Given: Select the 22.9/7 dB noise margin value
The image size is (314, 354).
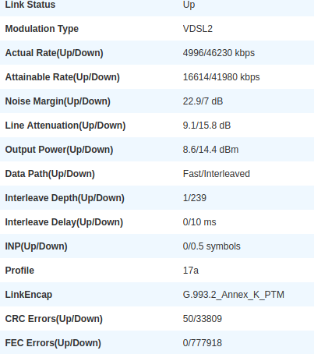Looking at the screenshot, I should pyautogui.click(x=203, y=101).
